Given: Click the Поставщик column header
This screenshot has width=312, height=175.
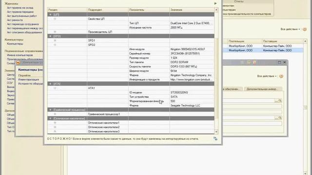Looking at the screenshot, I should [283, 41].
